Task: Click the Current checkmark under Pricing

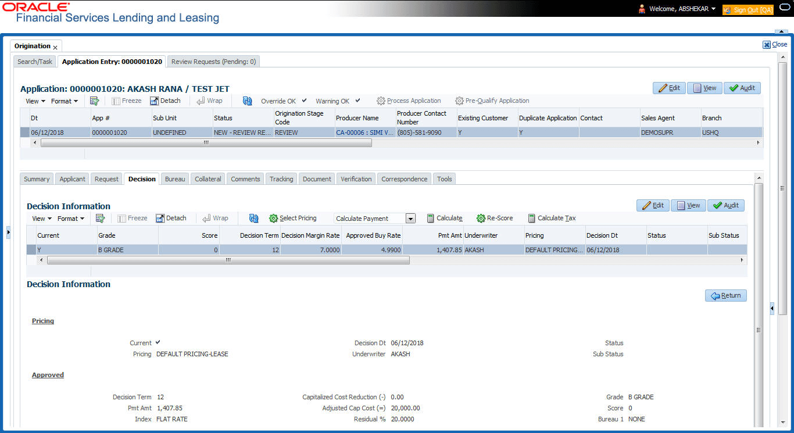Action: point(158,342)
